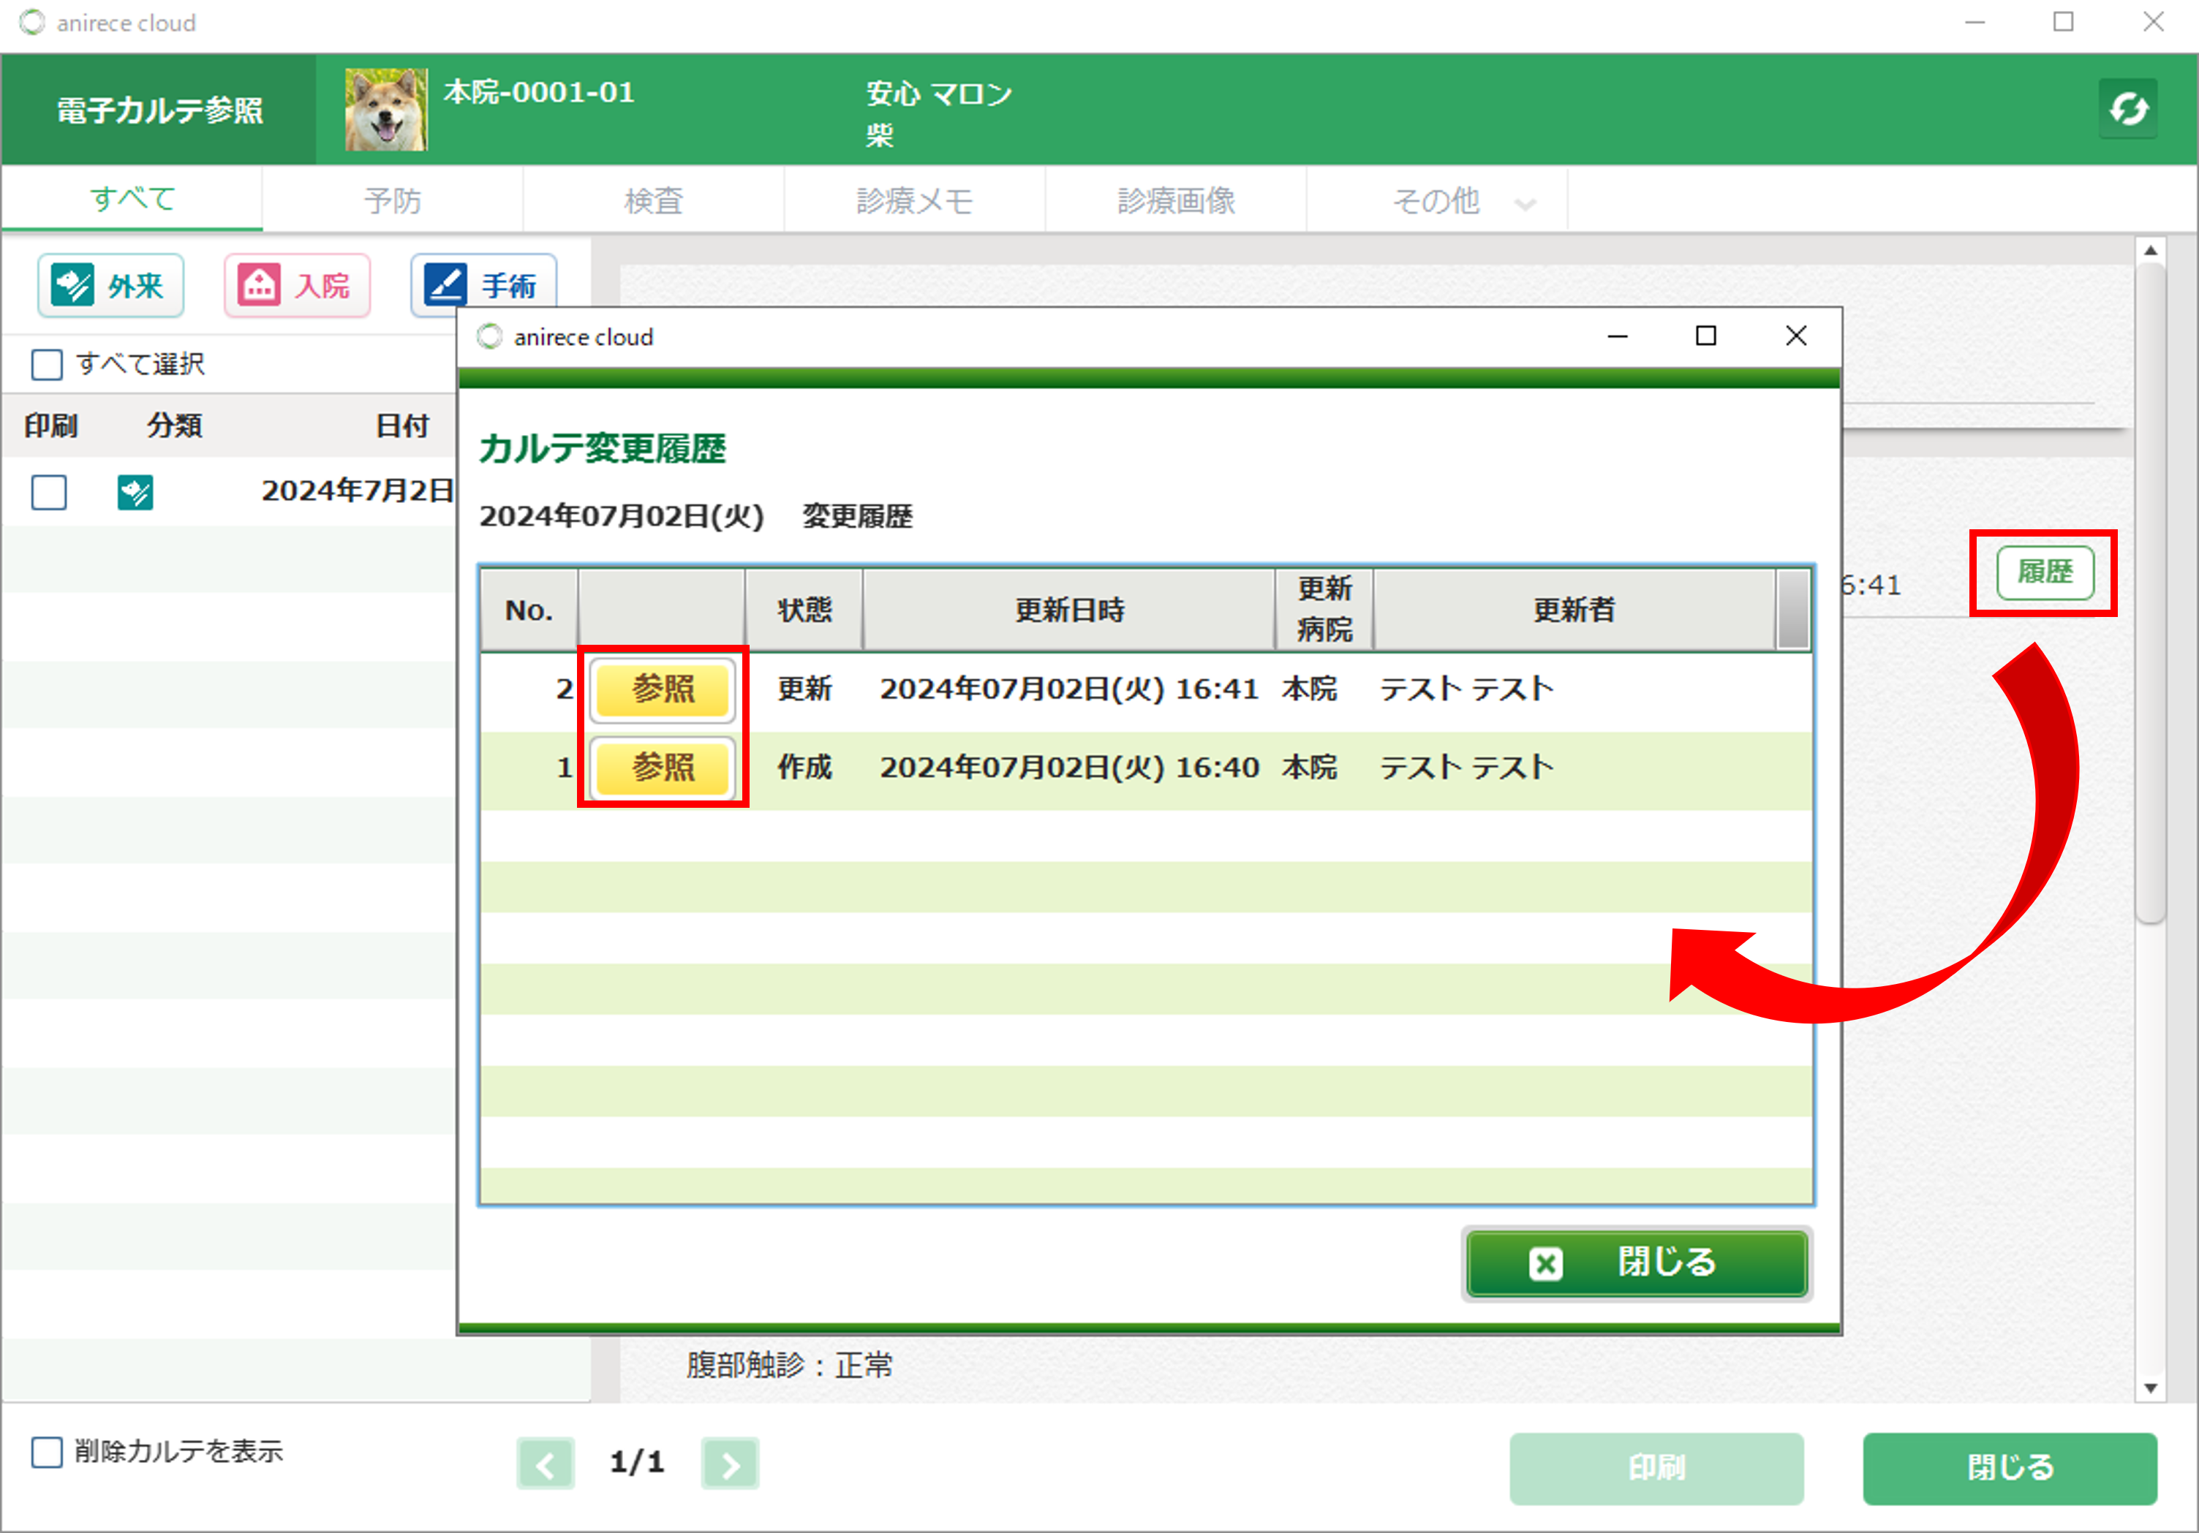The height and width of the screenshot is (1533, 2199).
Task: Click the 印刷 button at bottom
Action: click(x=1656, y=1467)
